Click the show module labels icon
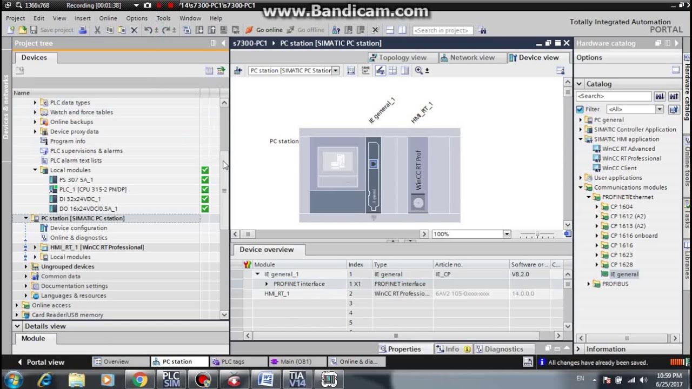 pos(365,70)
